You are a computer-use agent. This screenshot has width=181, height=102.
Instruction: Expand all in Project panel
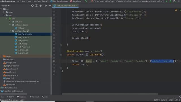pos(36,6)
